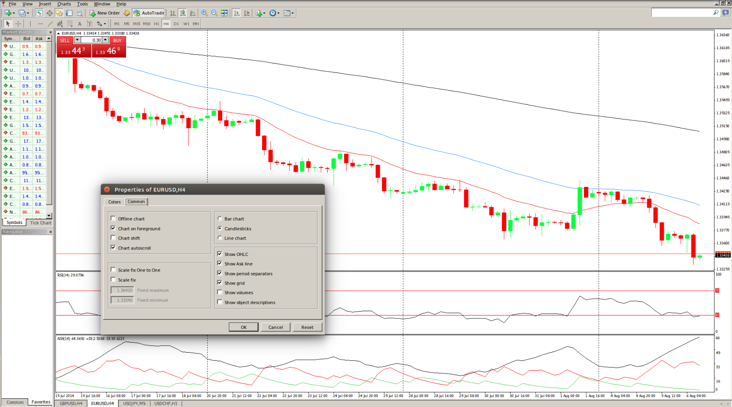Toggle the Show volumes checkbox
Image resolution: width=732 pixels, height=407 pixels.
(x=220, y=292)
